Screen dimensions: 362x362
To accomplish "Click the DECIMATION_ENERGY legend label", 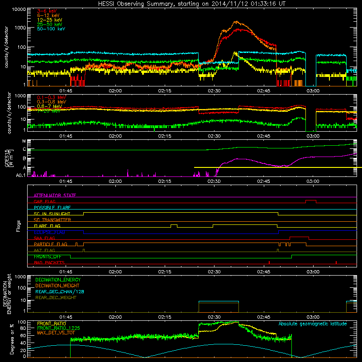I will point(58,280).
